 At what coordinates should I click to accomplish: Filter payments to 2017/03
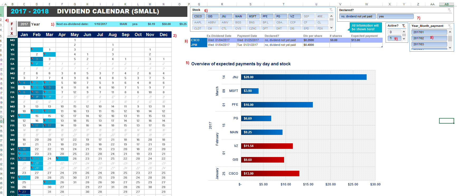pyautogui.click(x=429, y=44)
